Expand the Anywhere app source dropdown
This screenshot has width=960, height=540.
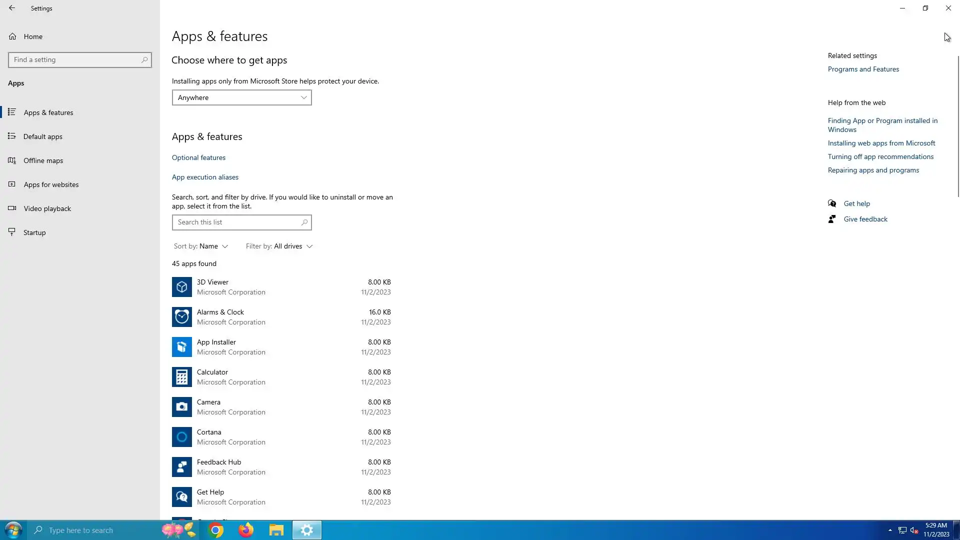pos(241,97)
